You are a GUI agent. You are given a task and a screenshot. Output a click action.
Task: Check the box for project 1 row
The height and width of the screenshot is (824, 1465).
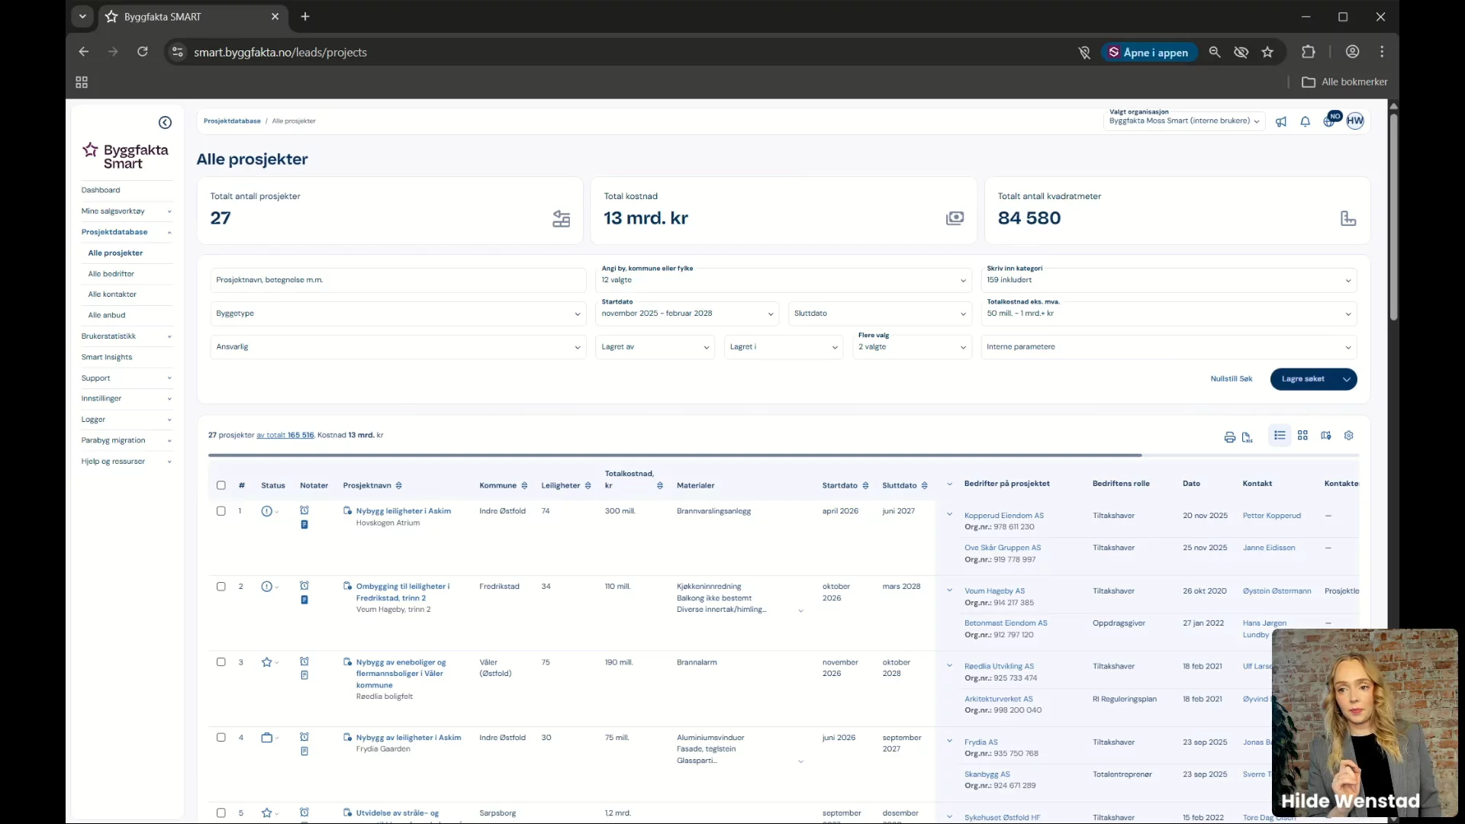[221, 511]
